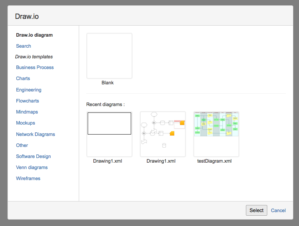Click the testDiagram.xml file name label
This screenshot has height=226, width=299.
pyautogui.click(x=214, y=161)
